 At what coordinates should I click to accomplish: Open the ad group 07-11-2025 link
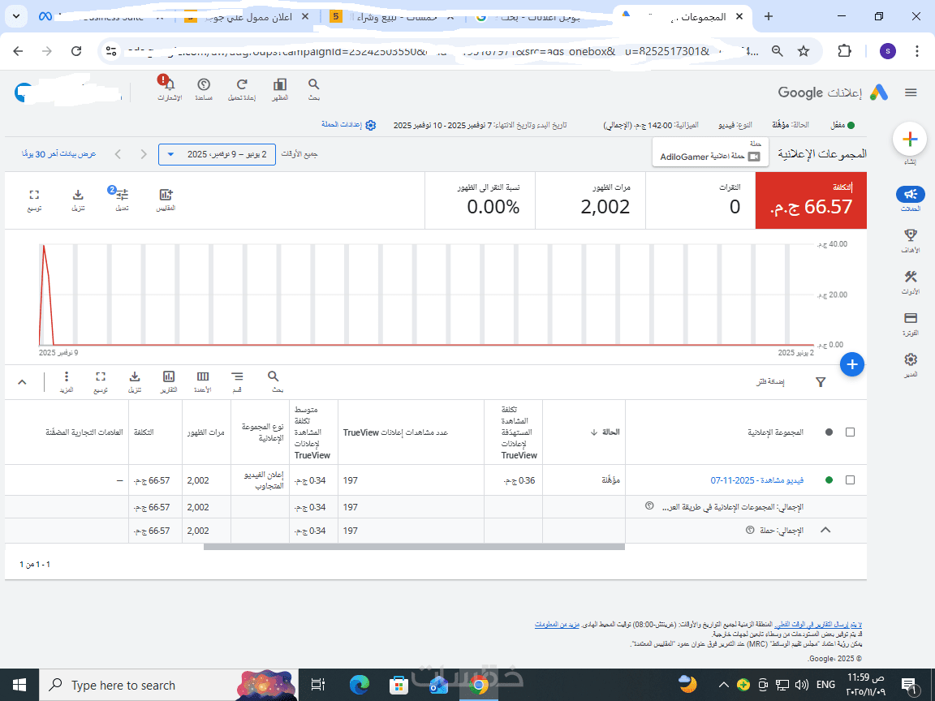pyautogui.click(x=756, y=480)
